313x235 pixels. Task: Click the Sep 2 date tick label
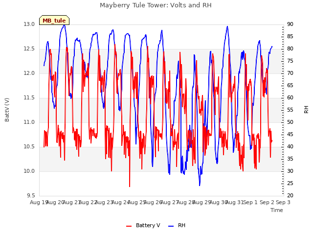(267, 202)
